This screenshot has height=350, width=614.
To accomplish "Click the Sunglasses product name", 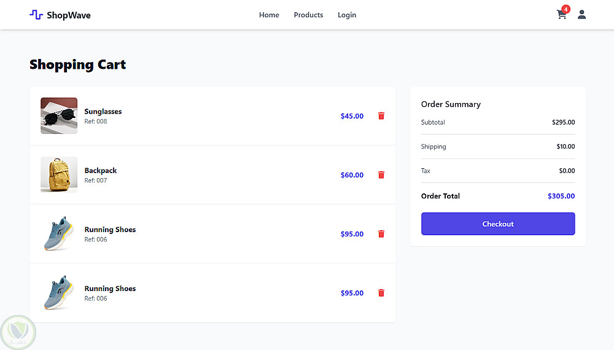I will (x=103, y=112).
